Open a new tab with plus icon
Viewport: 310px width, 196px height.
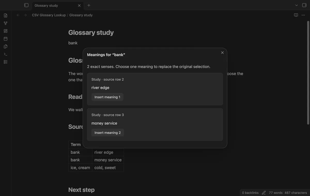tap(89, 5)
